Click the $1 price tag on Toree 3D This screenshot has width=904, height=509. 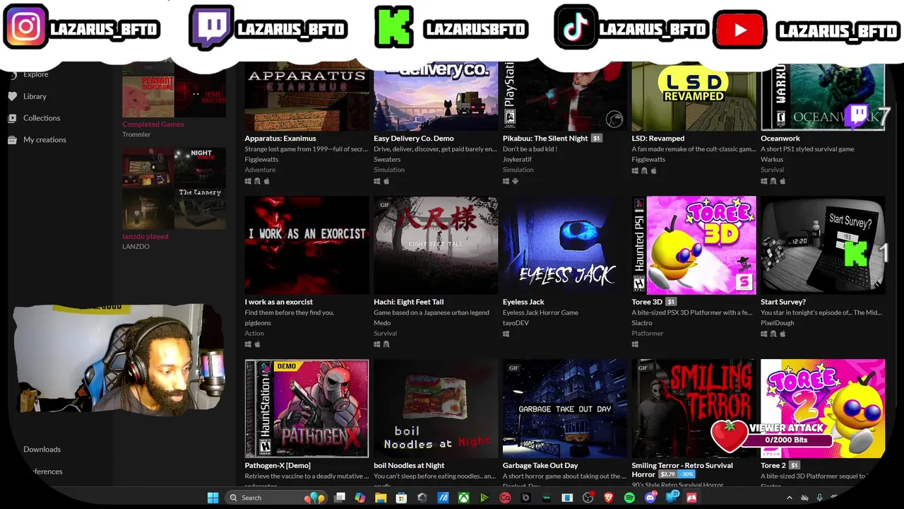pyautogui.click(x=671, y=302)
